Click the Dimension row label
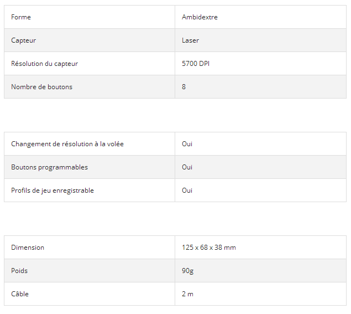The width and height of the screenshot is (351, 314). click(x=28, y=248)
